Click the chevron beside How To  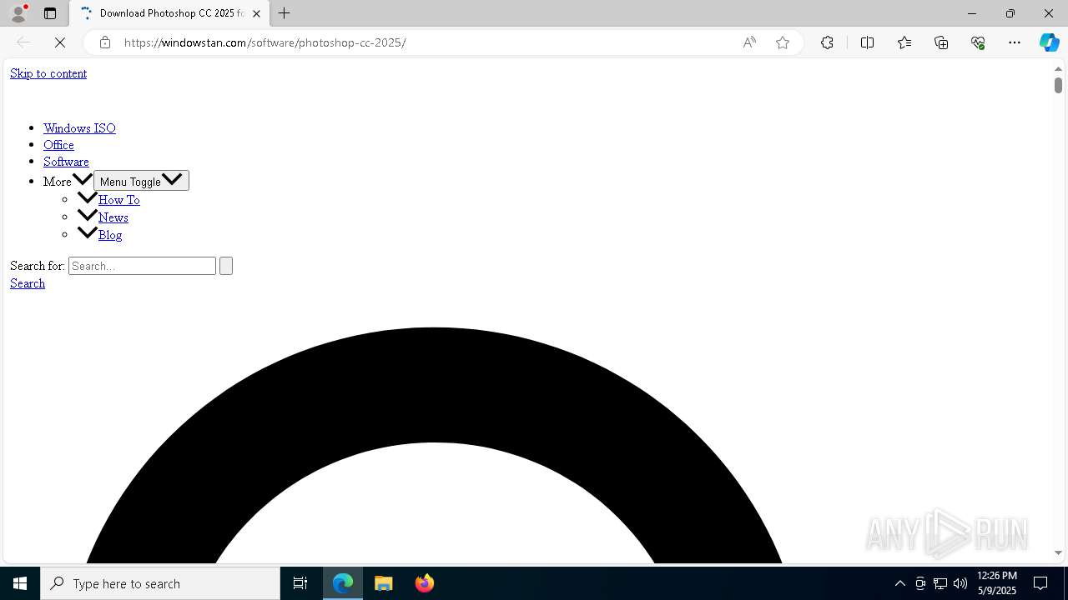(x=87, y=198)
